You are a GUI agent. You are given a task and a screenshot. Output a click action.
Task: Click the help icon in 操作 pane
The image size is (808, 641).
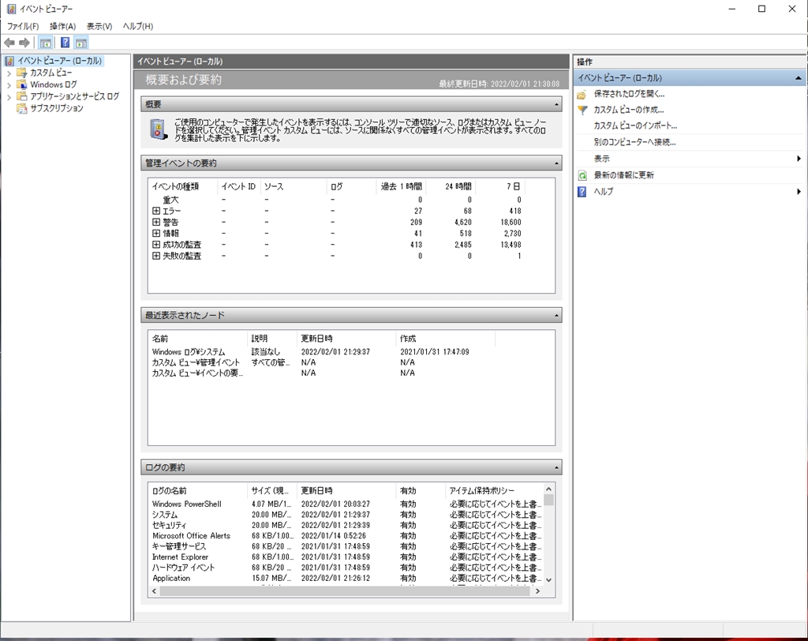point(582,192)
